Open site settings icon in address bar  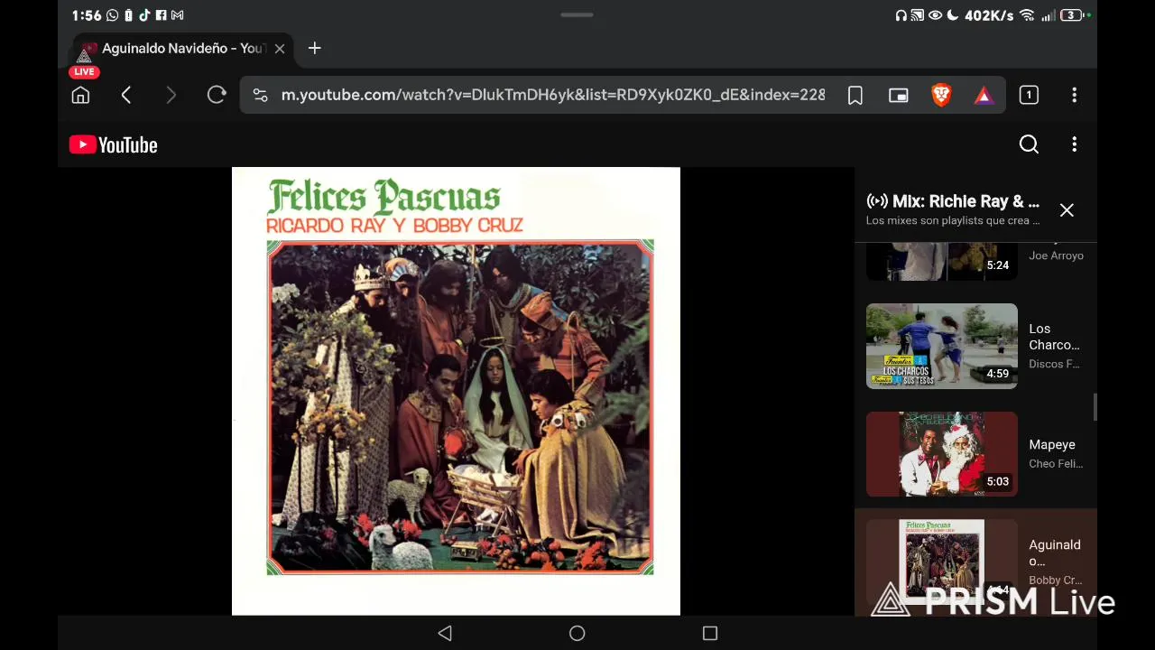260,95
